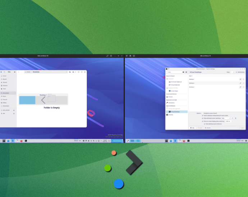Open Activities in settings sidebar
Viewport: 248px width, 197px height.
(177, 115)
